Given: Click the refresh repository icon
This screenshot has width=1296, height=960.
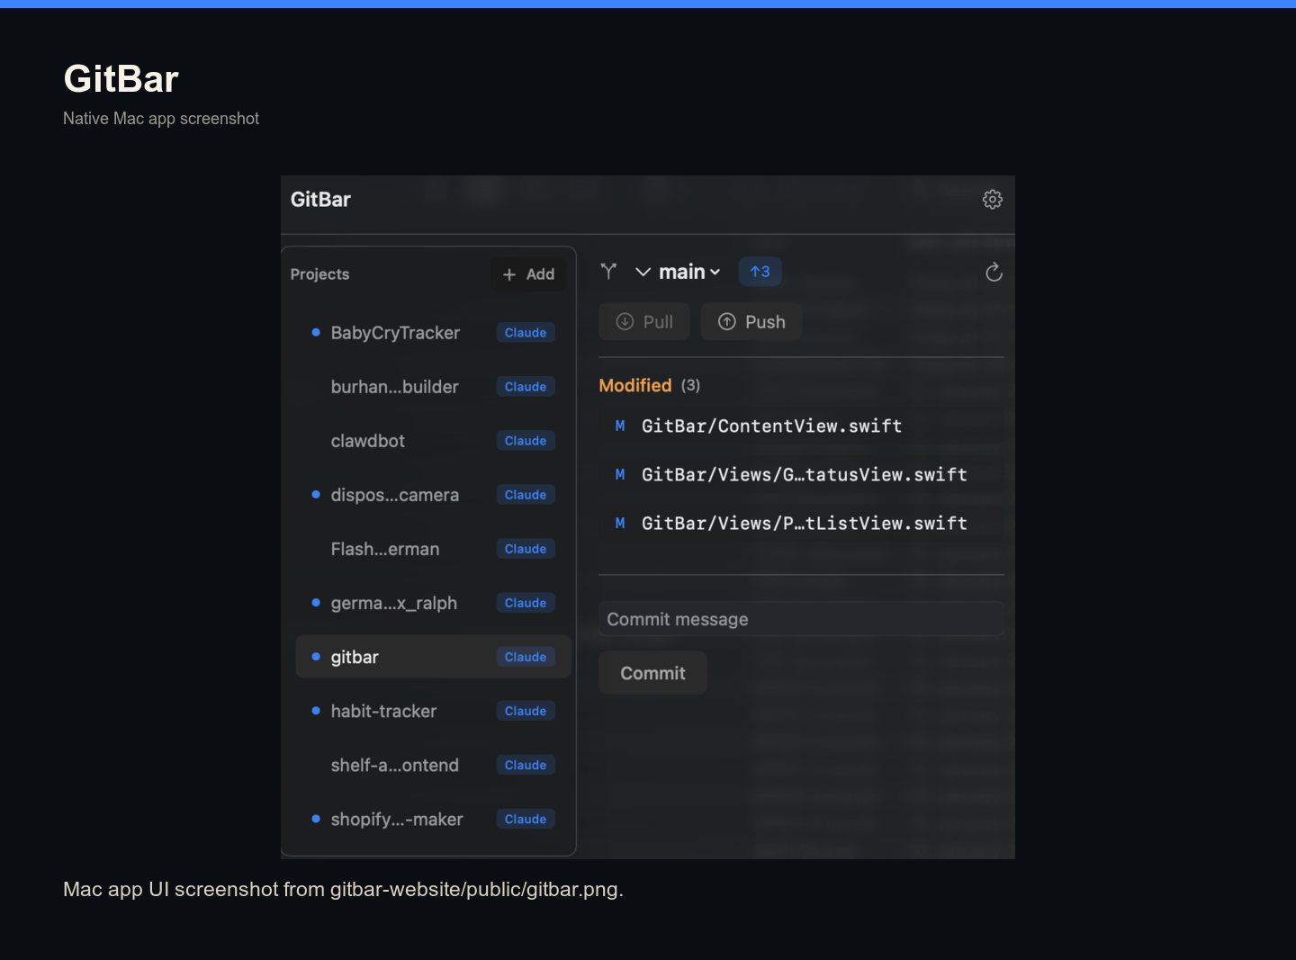Looking at the screenshot, I should (x=994, y=272).
